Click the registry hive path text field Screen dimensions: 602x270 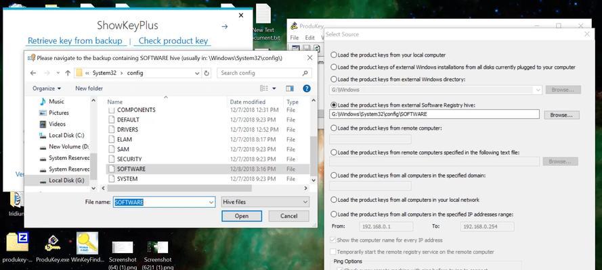point(434,114)
